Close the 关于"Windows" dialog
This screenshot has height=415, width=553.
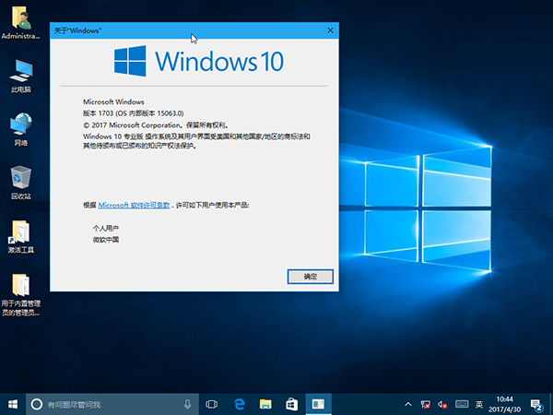tap(329, 30)
